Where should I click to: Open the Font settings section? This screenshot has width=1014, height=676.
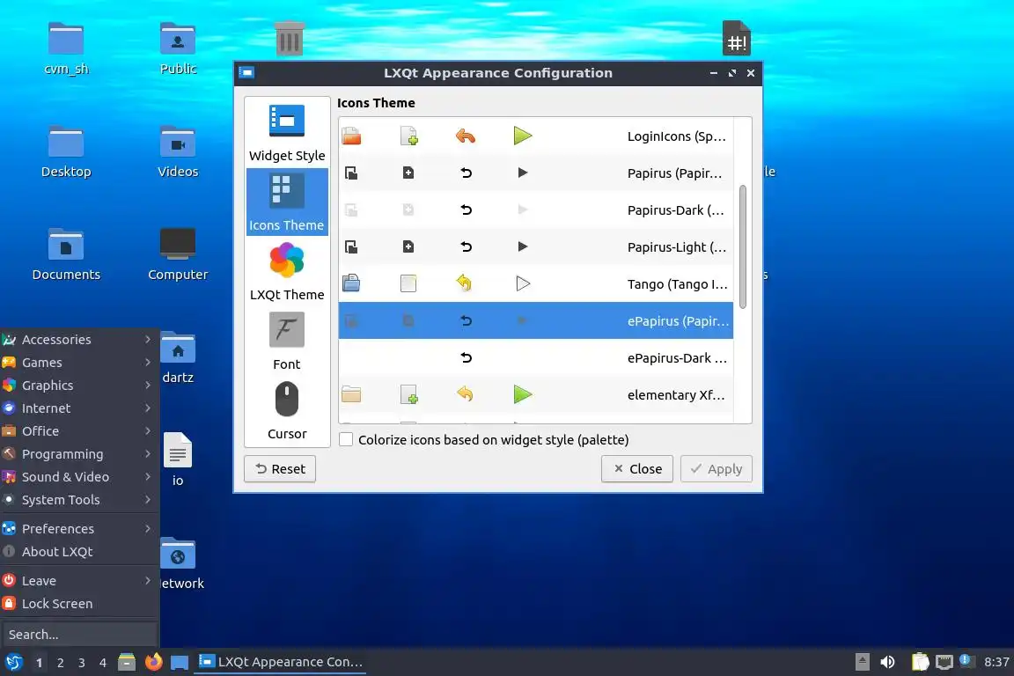coord(286,342)
